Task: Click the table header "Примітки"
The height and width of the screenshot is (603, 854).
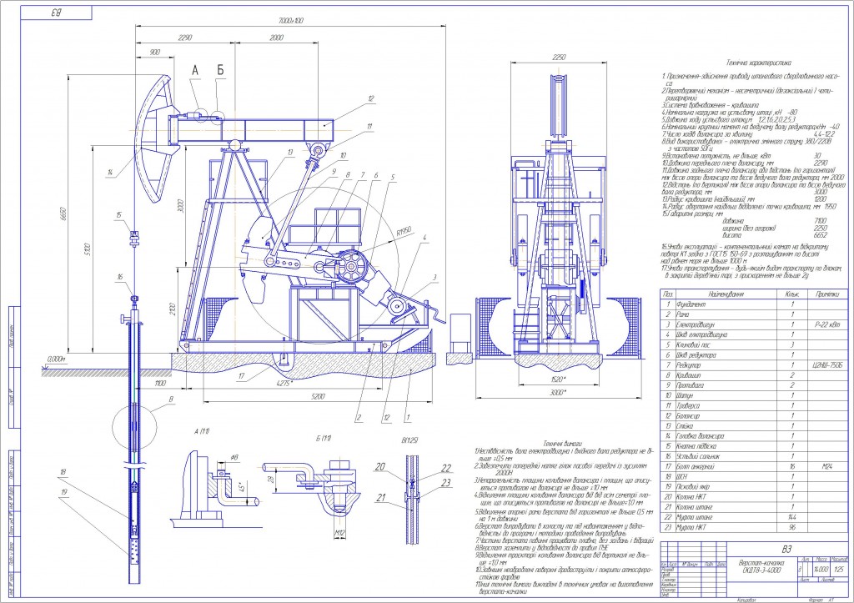Action: 828,294
